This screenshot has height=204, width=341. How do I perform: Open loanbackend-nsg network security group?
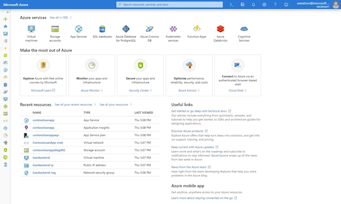coord(44,173)
